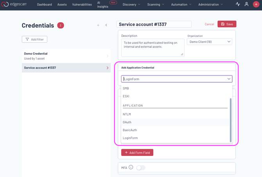The width and height of the screenshot is (262, 177).
Task: Click the red plus icon in header
Action: click(x=256, y=4)
